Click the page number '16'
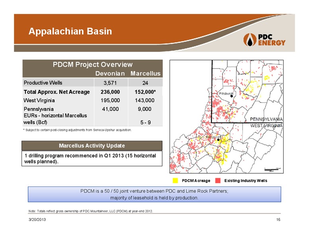 click(278, 219)
